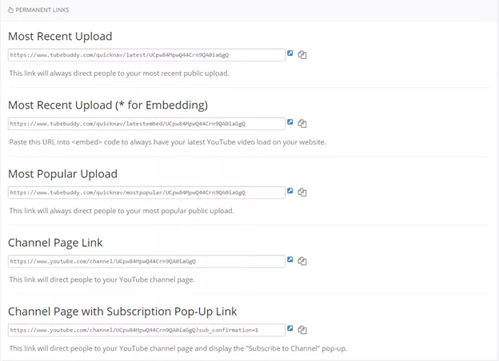
Task: Click the 'Channel Page Link' heading
Action: [x=55, y=243]
